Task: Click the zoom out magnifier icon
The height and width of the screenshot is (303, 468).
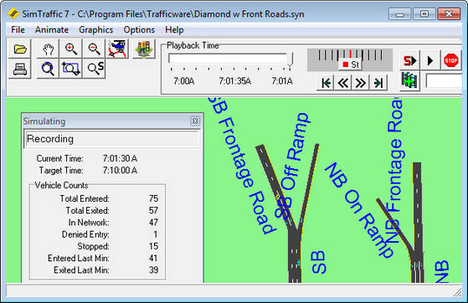Action: [x=94, y=49]
